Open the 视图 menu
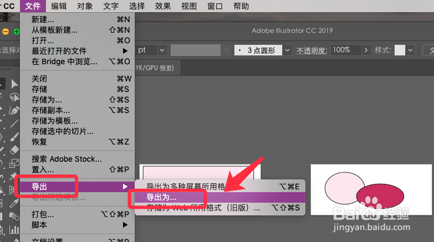 189,6
